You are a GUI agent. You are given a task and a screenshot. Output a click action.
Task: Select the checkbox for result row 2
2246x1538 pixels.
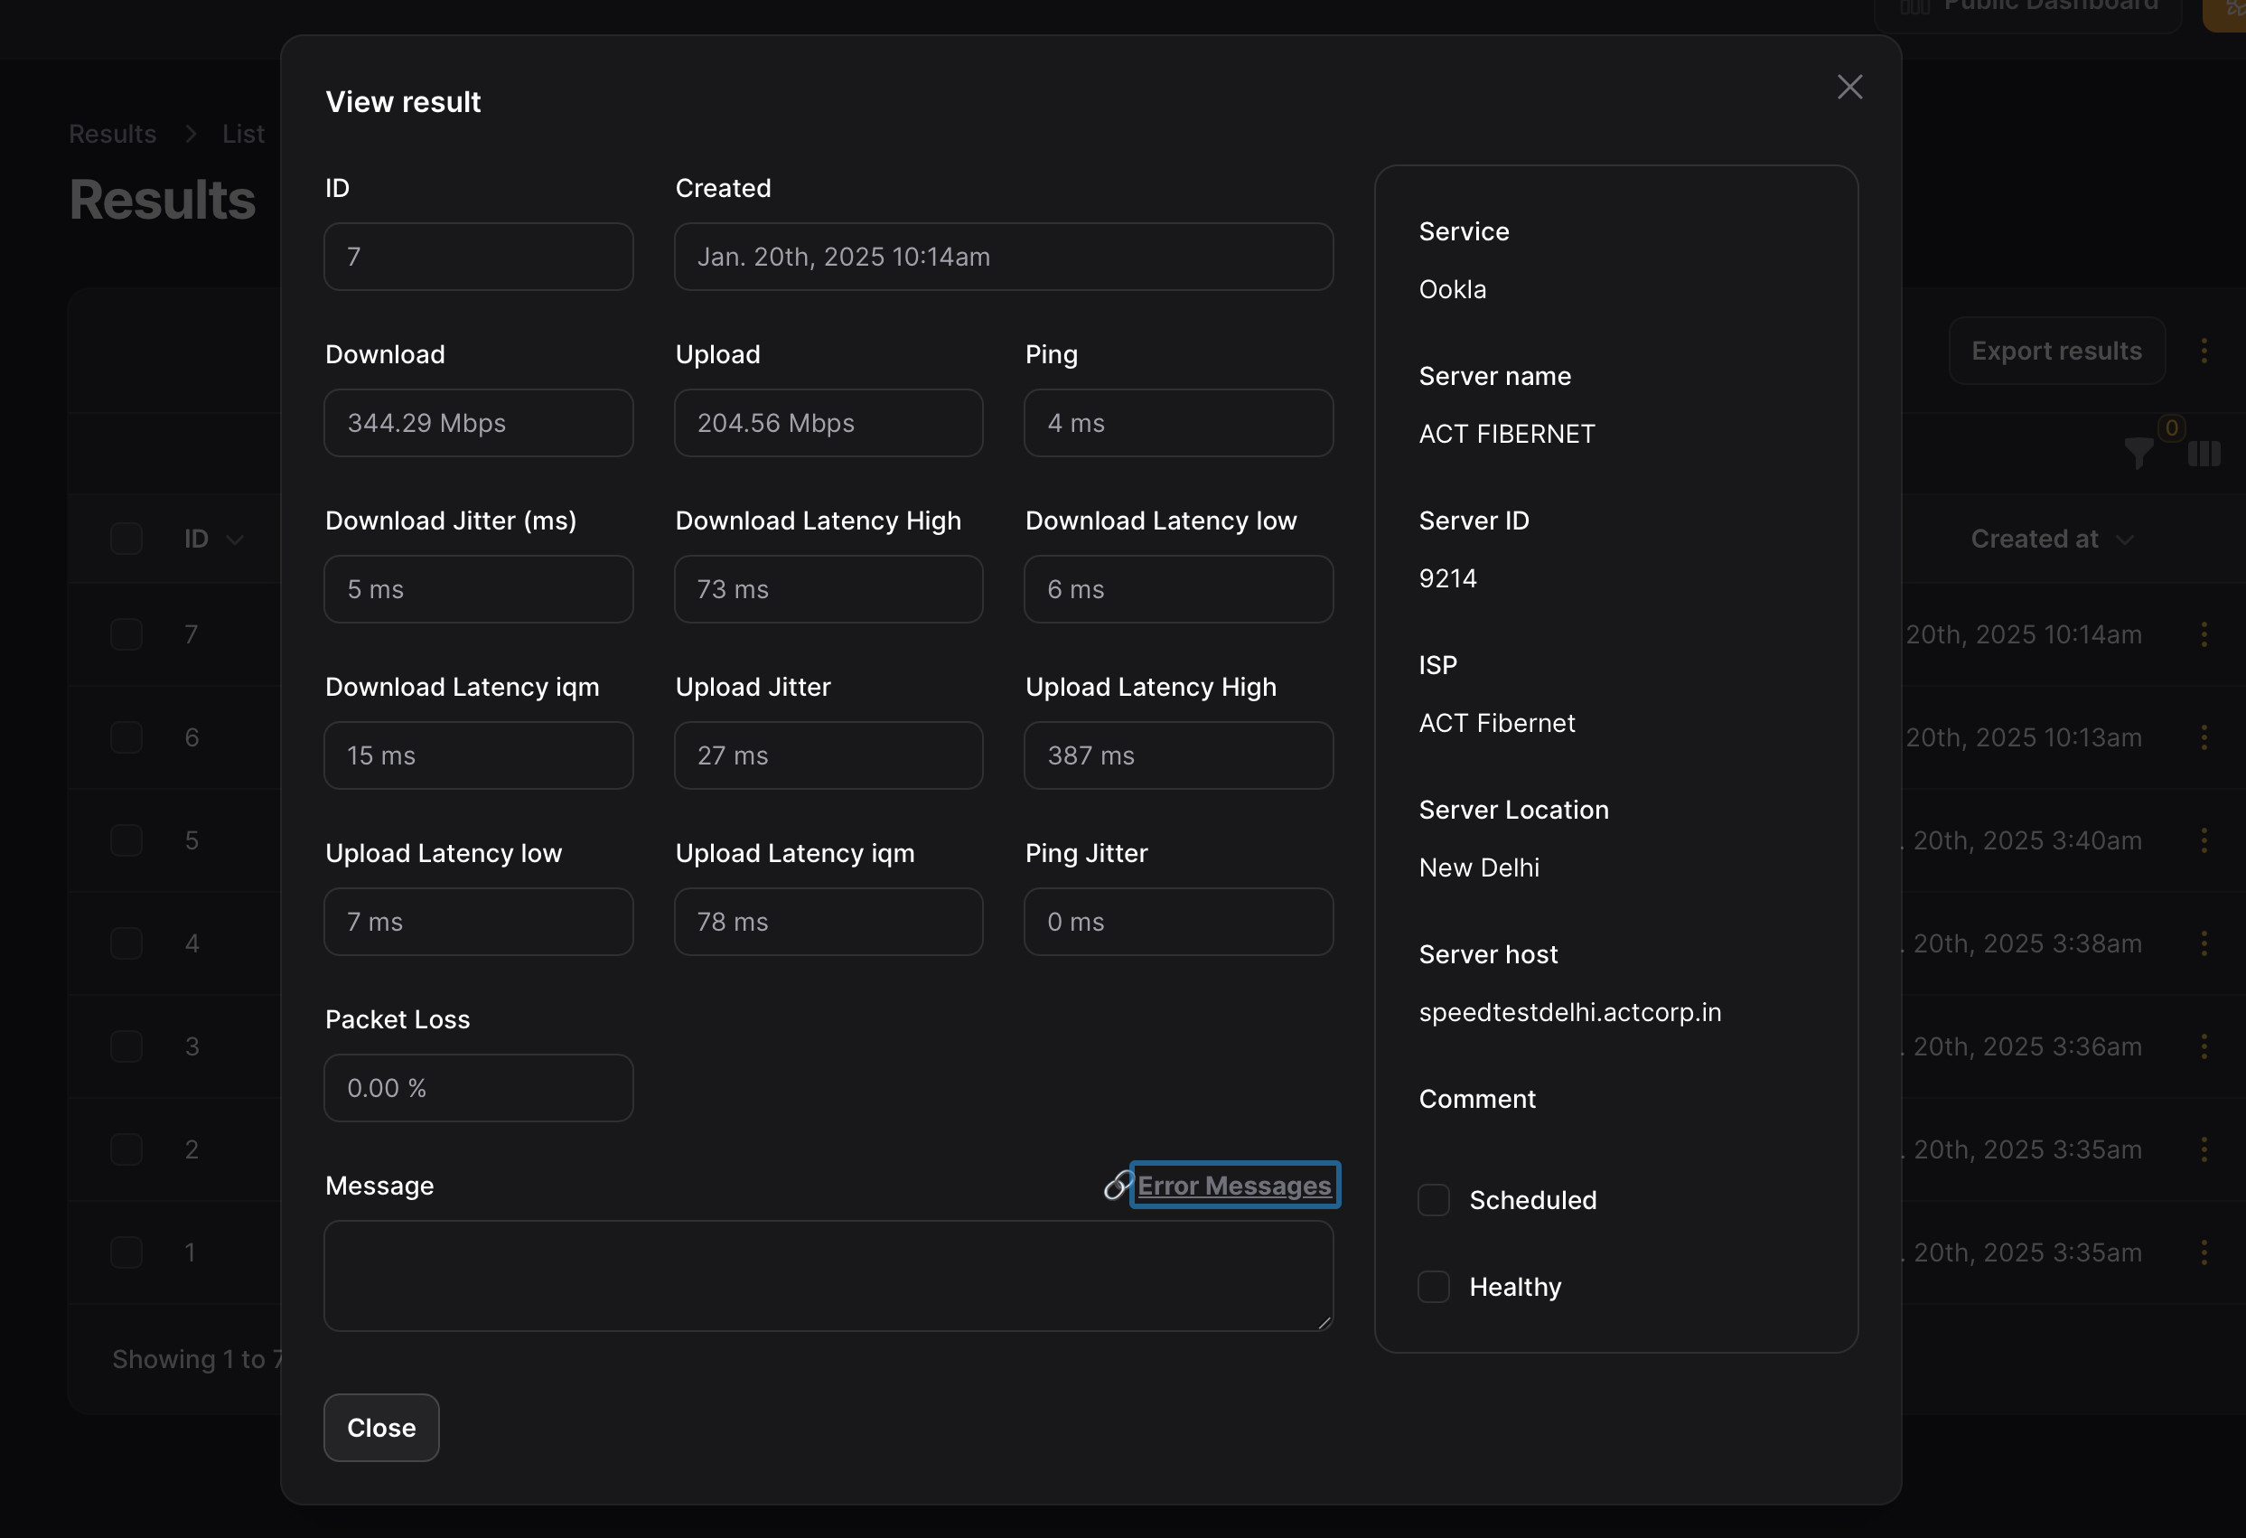[x=126, y=1149]
